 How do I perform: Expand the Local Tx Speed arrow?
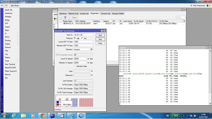tap(88, 59)
